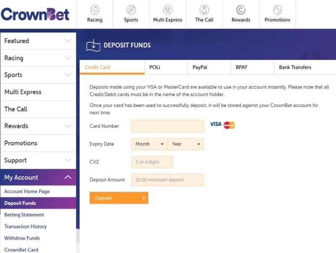
Task: Switch to the BPAY deposit tab
Action: point(252,67)
